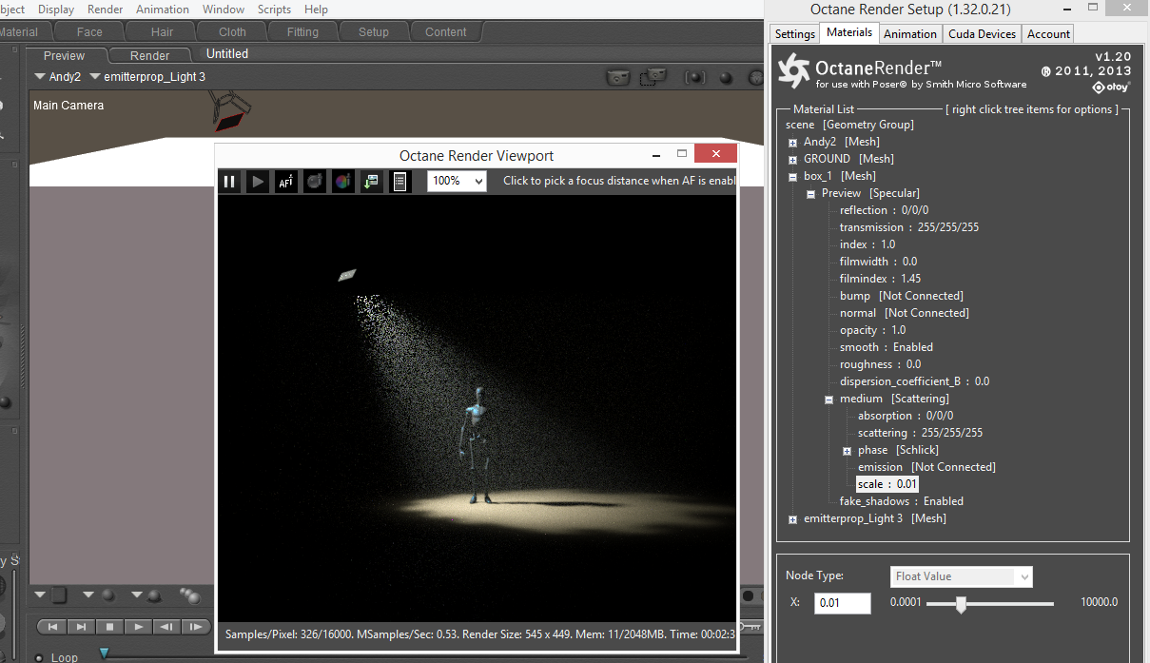1150x663 pixels.
Task: Resume render with the play icon
Action: coord(258,181)
